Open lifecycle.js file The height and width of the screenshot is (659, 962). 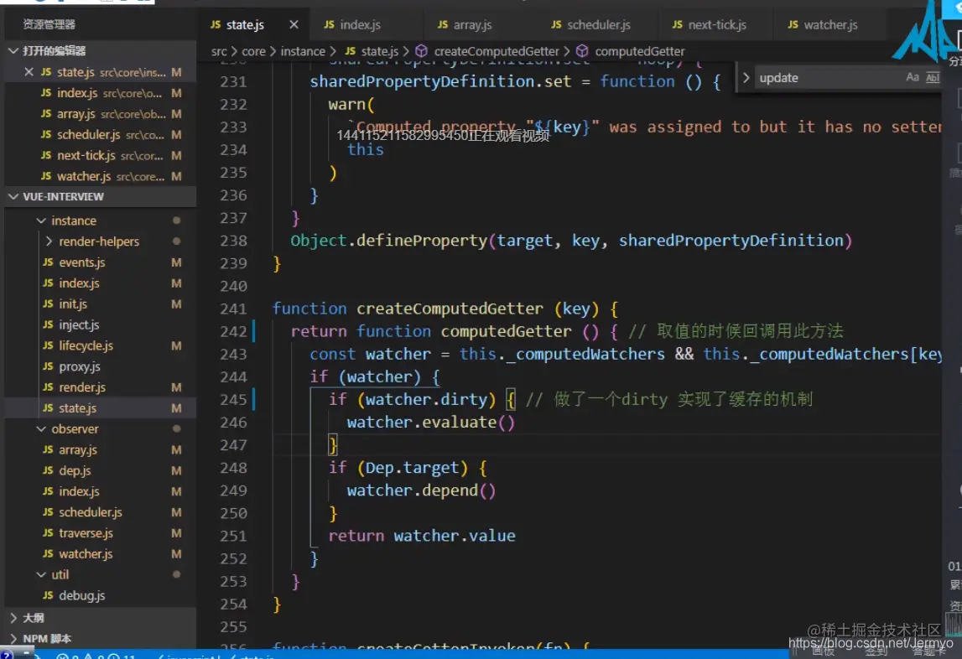[x=100, y=345]
